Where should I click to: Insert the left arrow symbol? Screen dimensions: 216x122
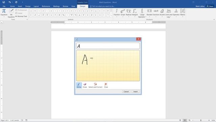[104, 15]
